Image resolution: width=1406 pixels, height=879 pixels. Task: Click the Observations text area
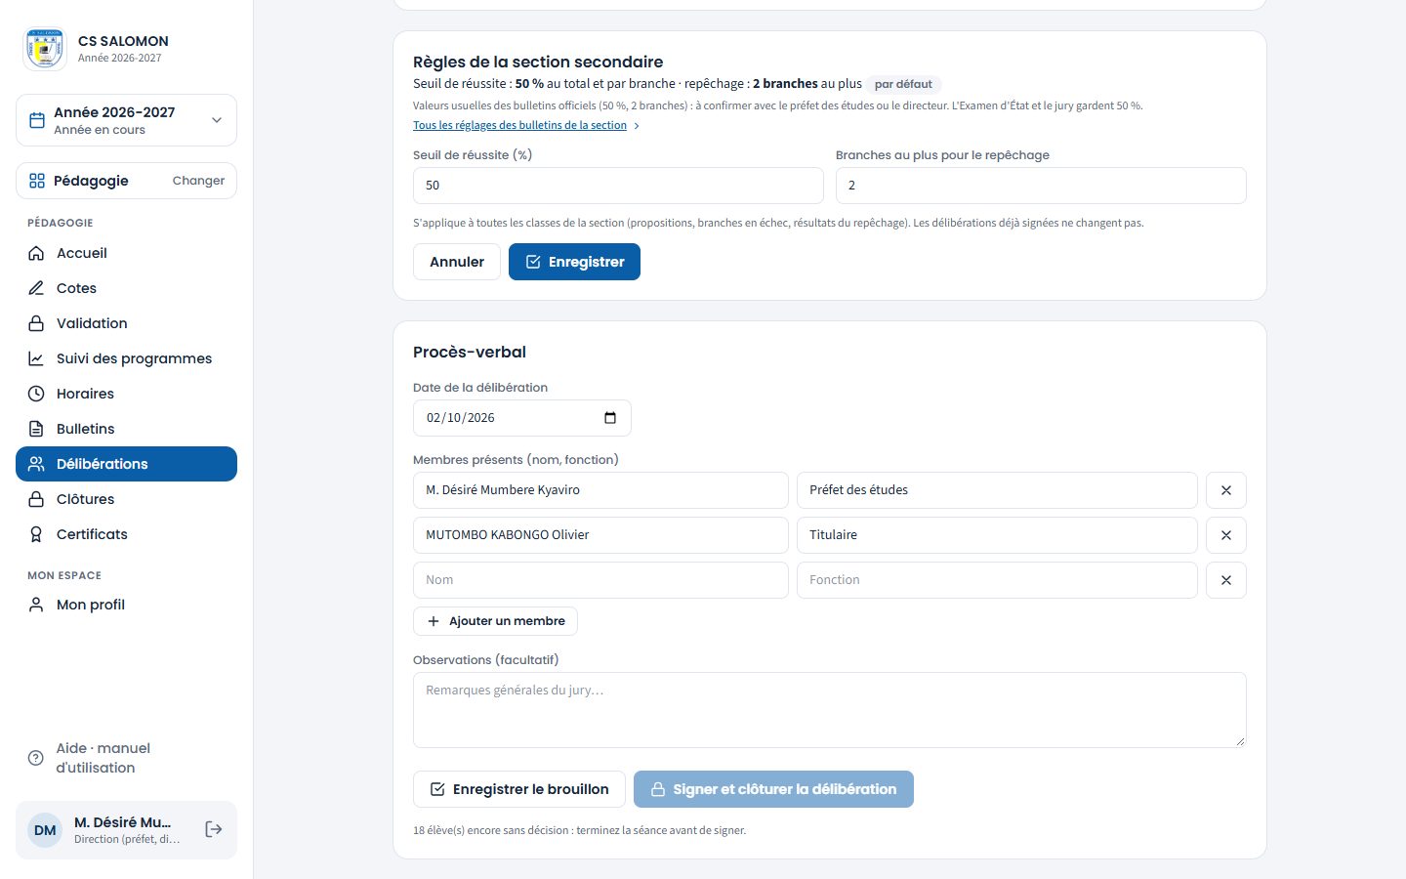(830, 710)
